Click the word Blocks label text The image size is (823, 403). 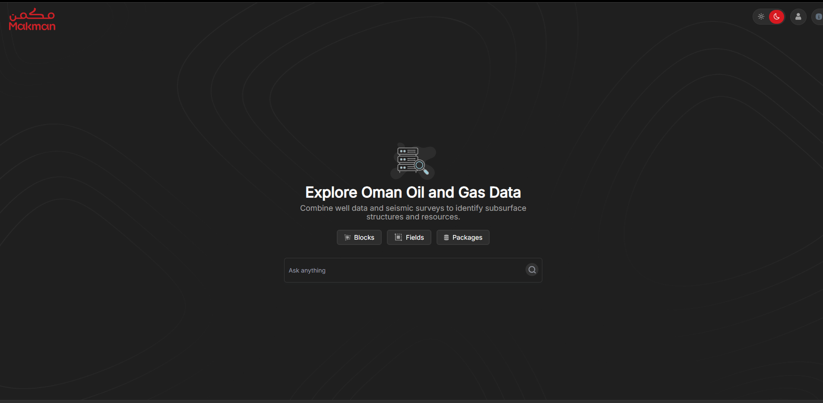(364, 238)
